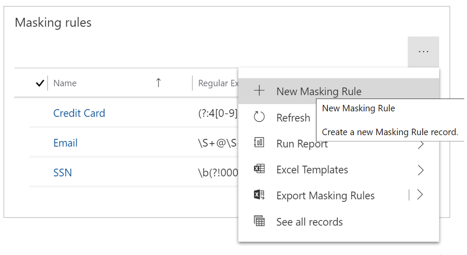467x255 pixels.
Task: Click the Name column sort arrow
Action: pos(158,83)
